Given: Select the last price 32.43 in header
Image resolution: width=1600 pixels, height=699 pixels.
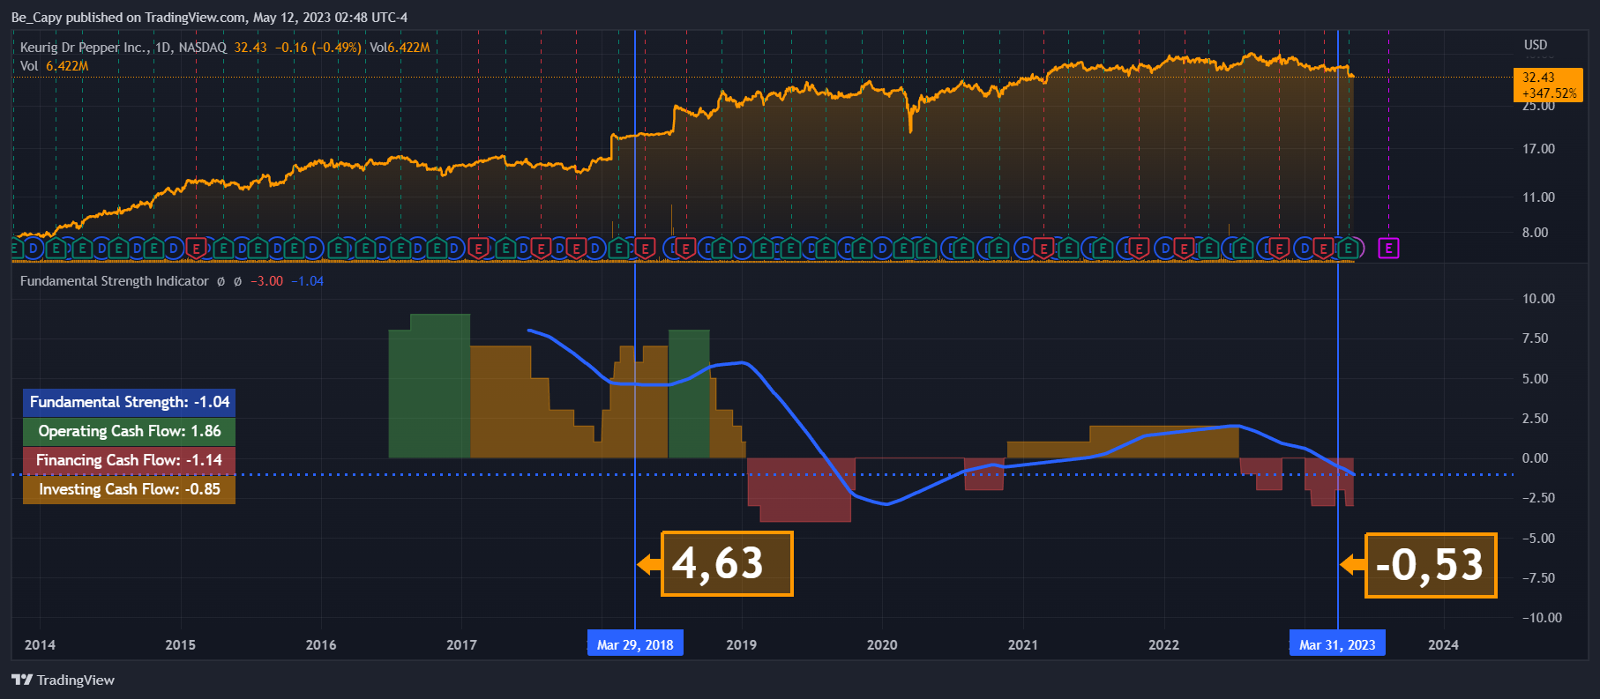Looking at the screenshot, I should (250, 48).
